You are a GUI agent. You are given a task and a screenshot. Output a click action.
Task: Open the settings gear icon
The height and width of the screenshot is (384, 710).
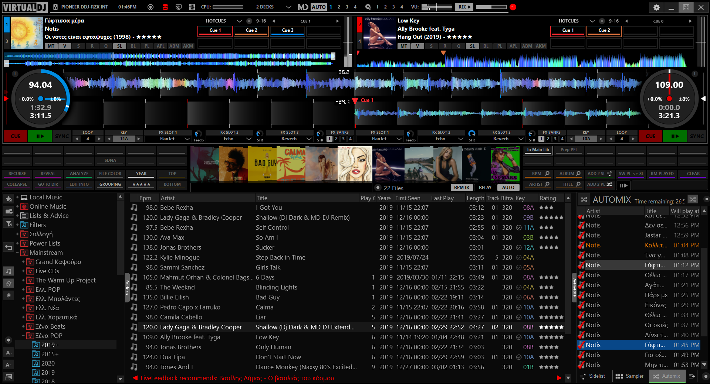[656, 7]
